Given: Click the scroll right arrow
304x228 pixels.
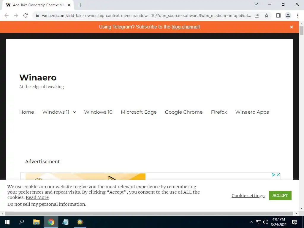Looking at the screenshot, I should (297, 213).
